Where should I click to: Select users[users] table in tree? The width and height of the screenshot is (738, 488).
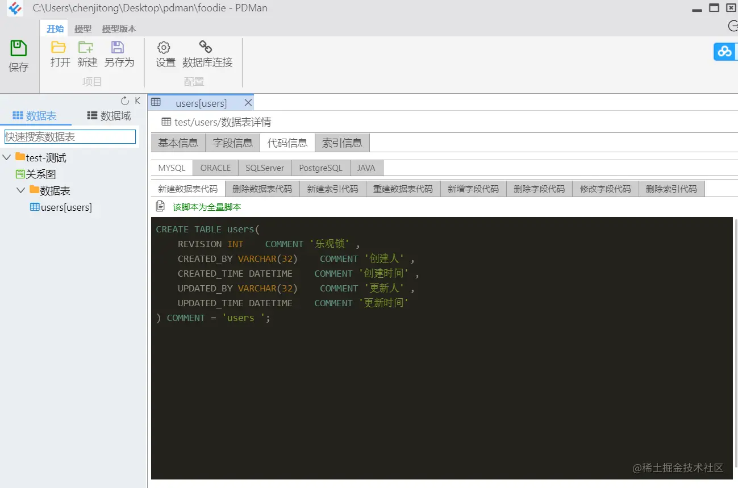pyautogui.click(x=66, y=207)
